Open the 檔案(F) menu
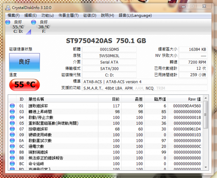Screen dimensions: 217x178 pyautogui.click(x=14, y=16)
